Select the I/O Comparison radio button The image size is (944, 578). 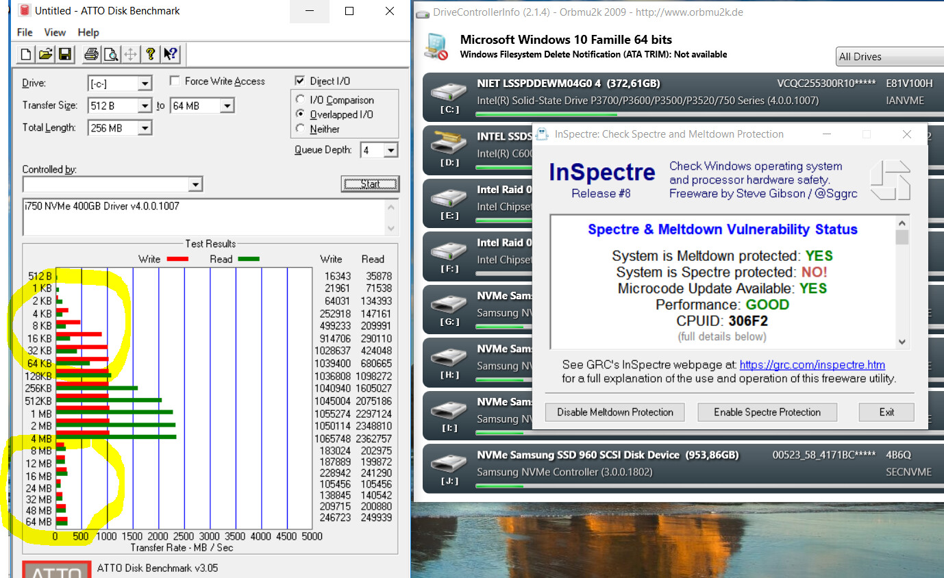point(300,100)
